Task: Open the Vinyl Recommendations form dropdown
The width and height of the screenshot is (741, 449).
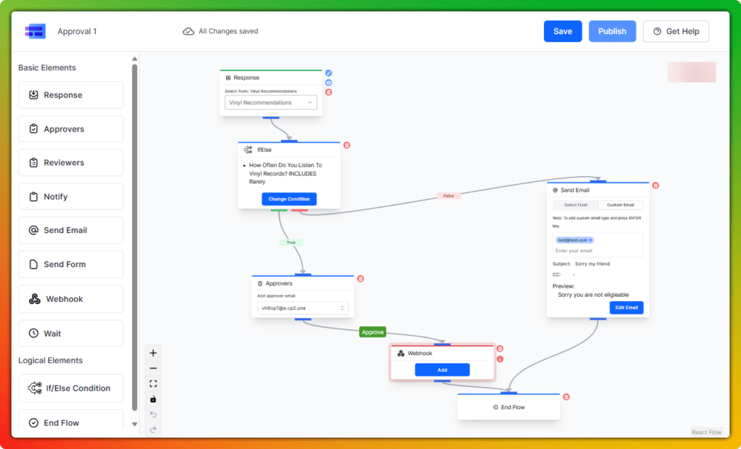Action: 270,103
